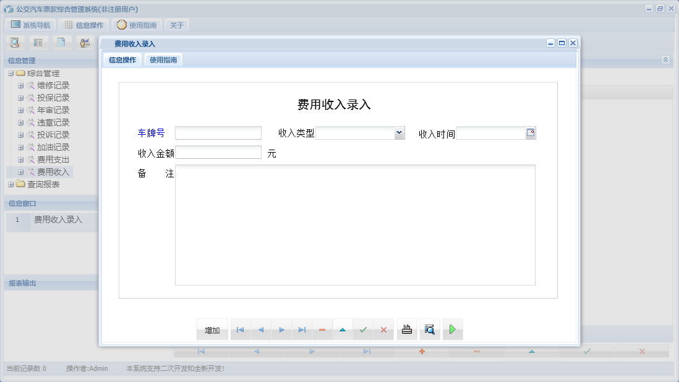Click inside the 车牌号 input field
The height and width of the screenshot is (382, 679).
[x=218, y=132]
